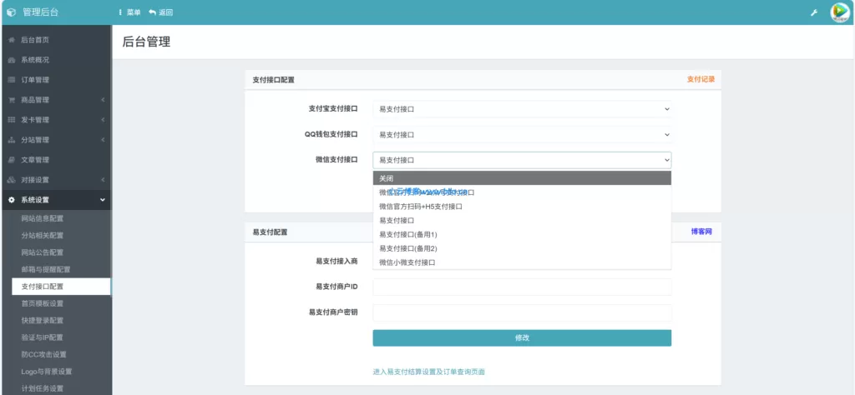The height and width of the screenshot is (395, 855).
Task: Click the dashboard icon beside 系统概况
Action: coord(12,60)
